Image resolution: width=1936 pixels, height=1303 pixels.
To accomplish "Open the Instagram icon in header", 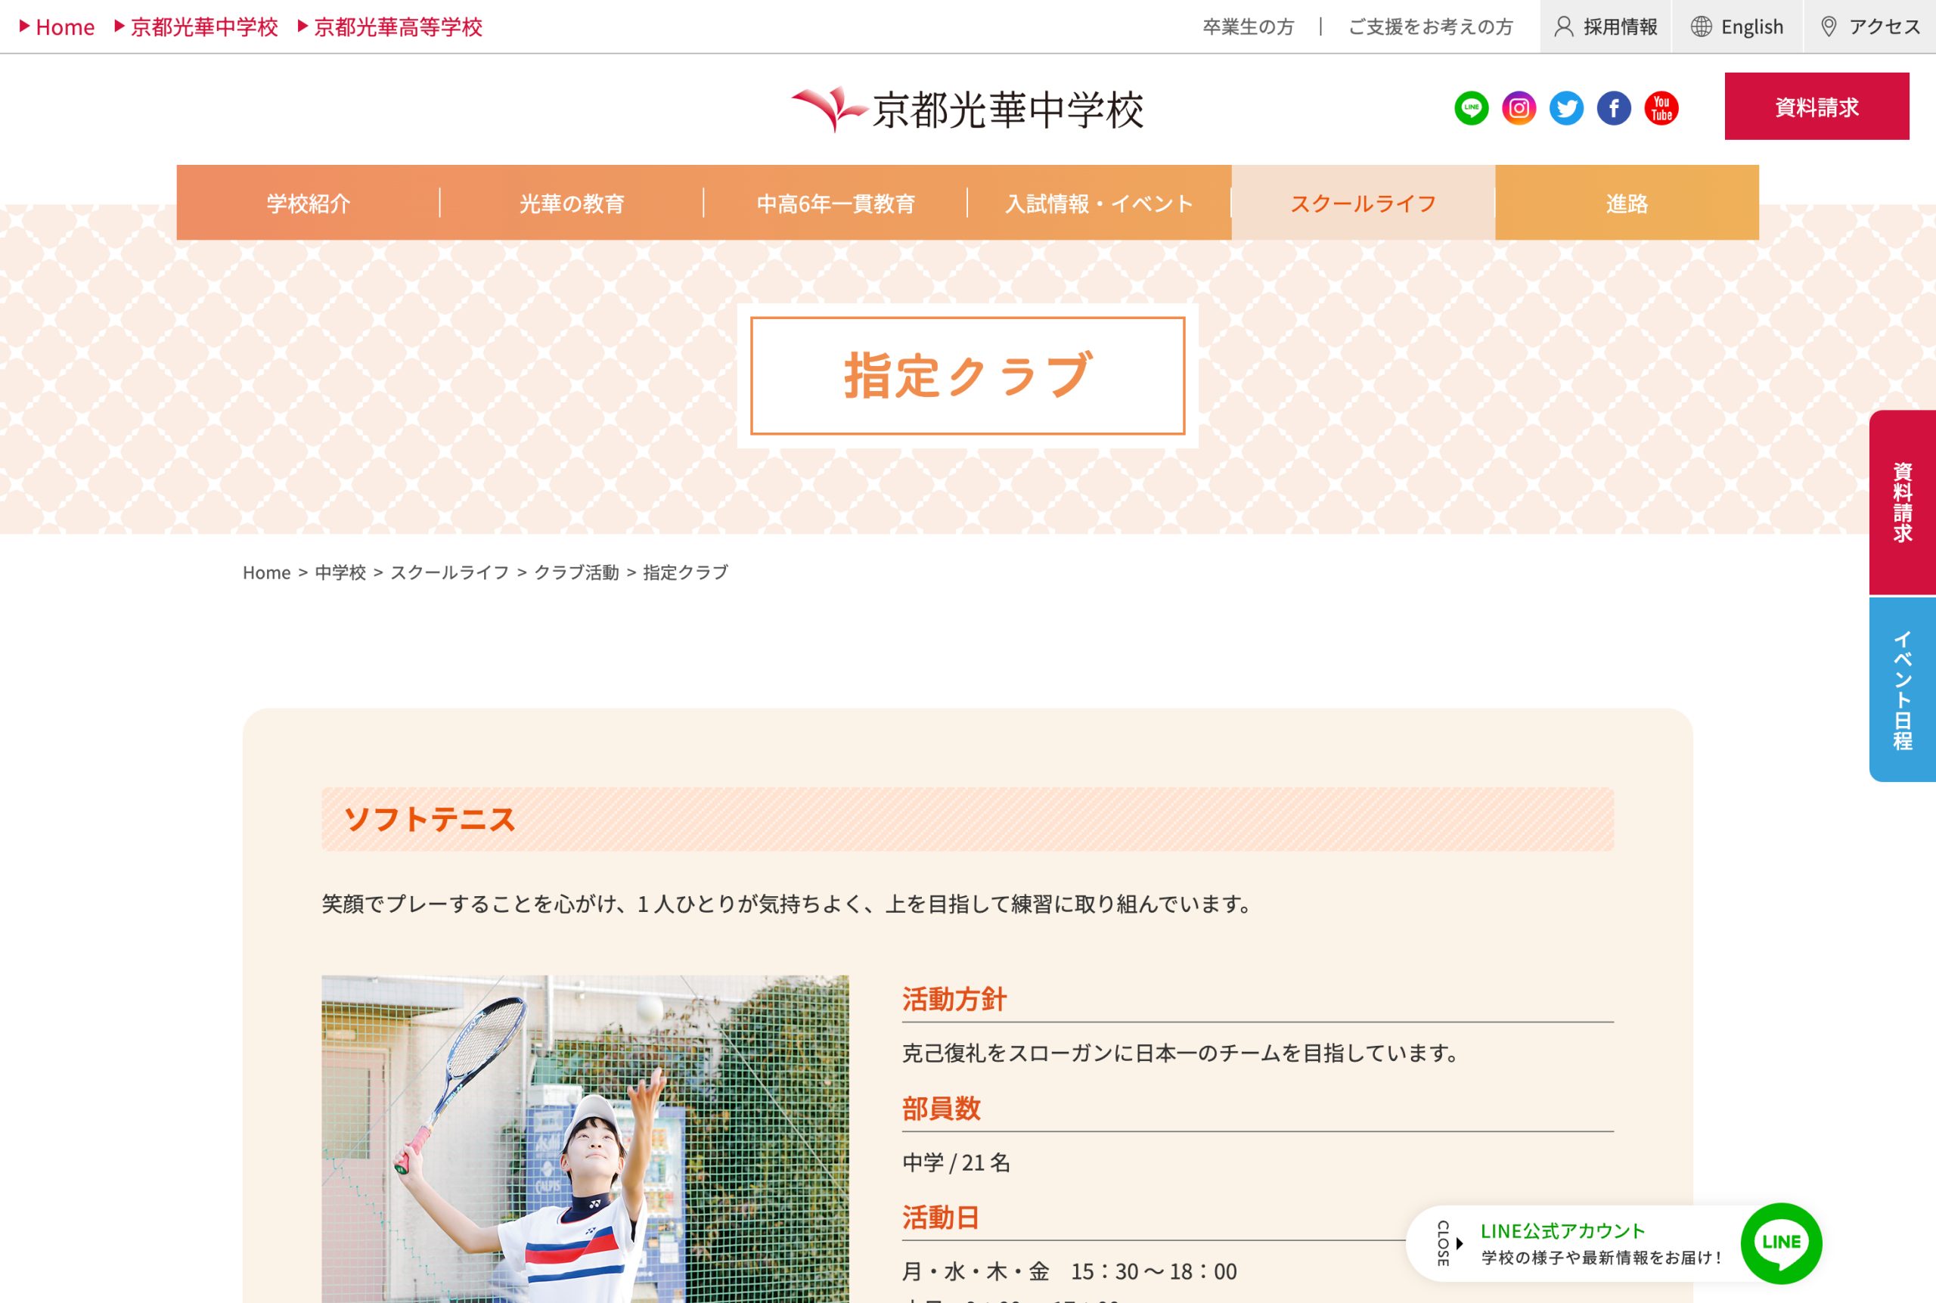I will pyautogui.click(x=1519, y=108).
